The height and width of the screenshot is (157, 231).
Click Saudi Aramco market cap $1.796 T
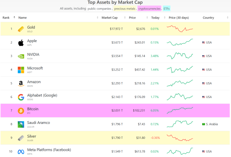pyautogui.click(x=117, y=124)
